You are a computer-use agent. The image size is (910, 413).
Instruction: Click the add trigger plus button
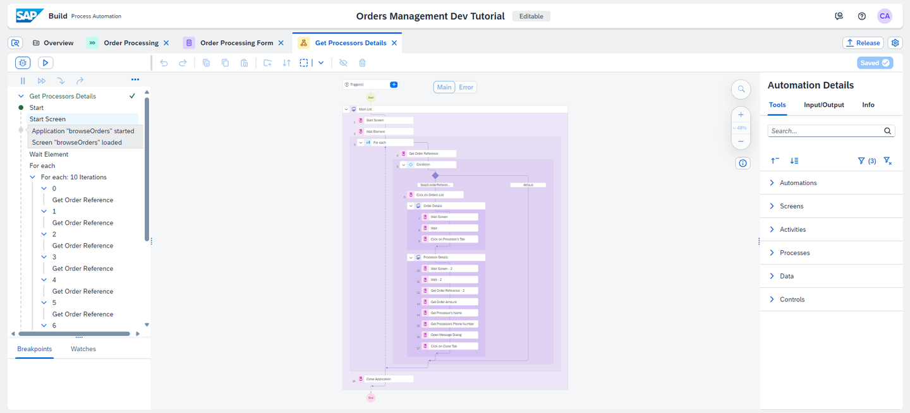394,85
